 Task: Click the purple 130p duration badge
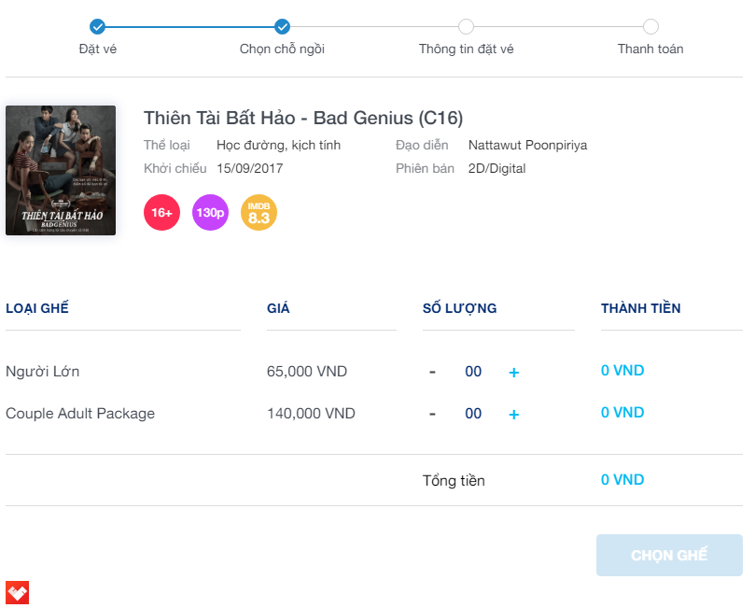210,213
